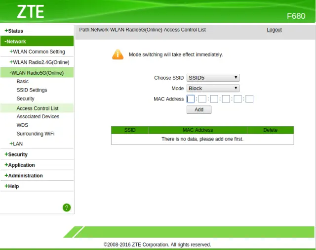The width and height of the screenshot is (316, 250).
Task: Collapse the Network menu section
Action: pyautogui.click(x=15, y=42)
